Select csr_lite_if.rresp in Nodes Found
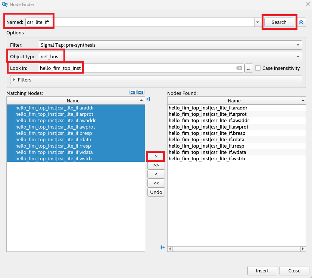 click(236, 146)
